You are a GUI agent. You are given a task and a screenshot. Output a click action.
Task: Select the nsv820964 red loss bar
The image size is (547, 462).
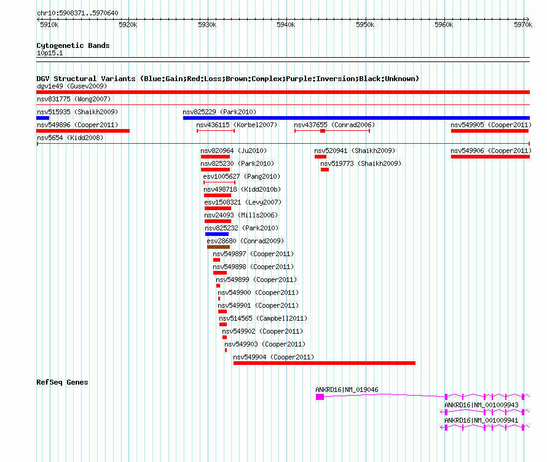(215, 157)
